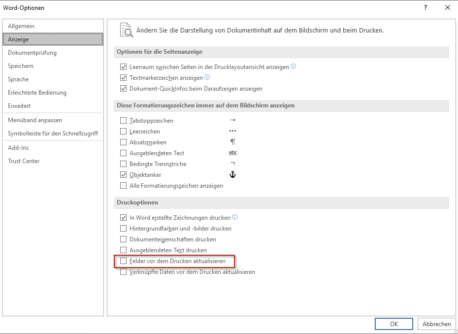Check Dokumenteigenschaften drucken
This screenshot has width=458, height=334.
click(123, 239)
